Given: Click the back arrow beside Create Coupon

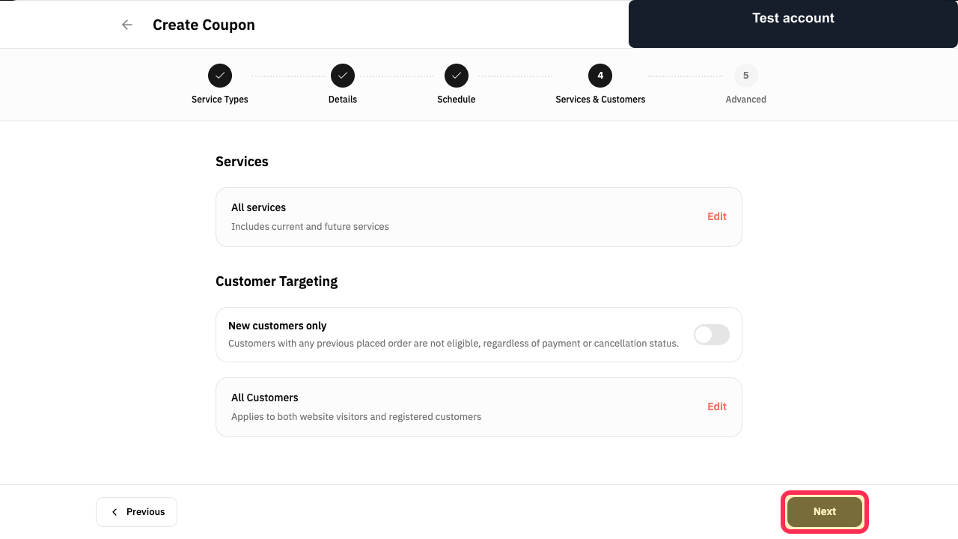Looking at the screenshot, I should [x=127, y=25].
